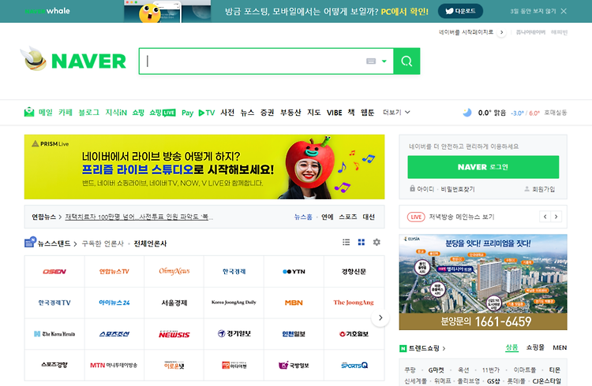Open 메일 service link
The height and width of the screenshot is (386, 592).
tap(46, 113)
